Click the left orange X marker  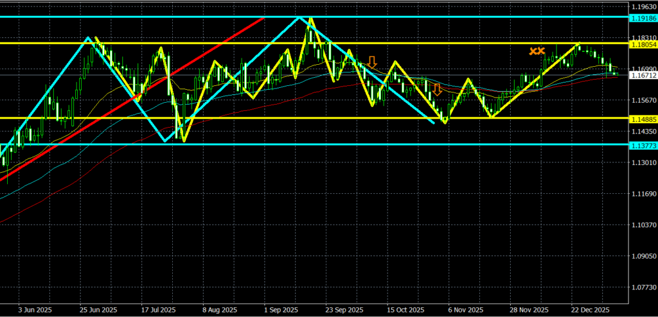click(533, 51)
